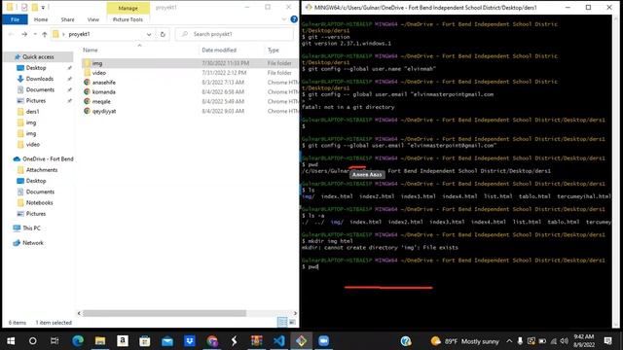Go up one folder level in Explorer
The width and height of the screenshot is (623, 350).
[x=45, y=35]
